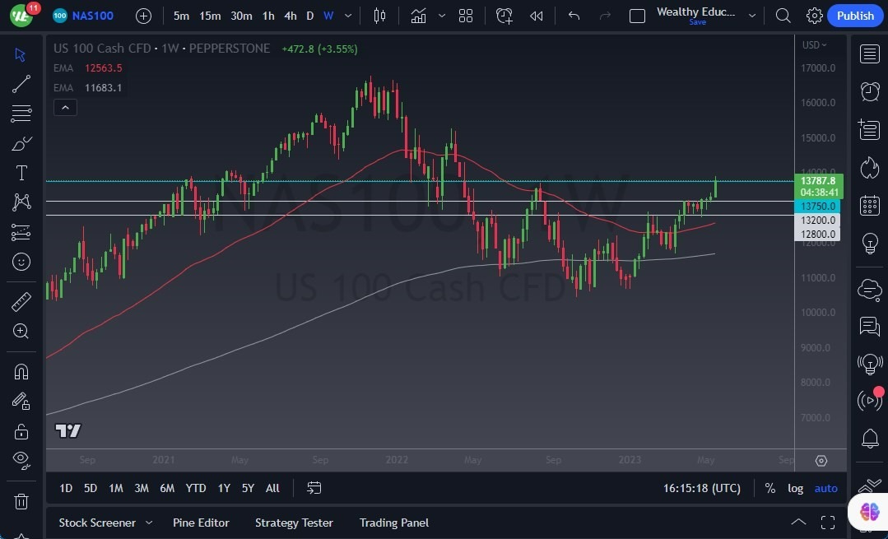Hide all drawings with the eye toggle
888x539 pixels.
click(x=21, y=460)
